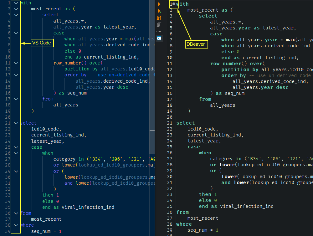Click the dotted more-actions icon in DBeaver sidebar
313x236 pixels.
pyautogui.click(x=159, y=30)
